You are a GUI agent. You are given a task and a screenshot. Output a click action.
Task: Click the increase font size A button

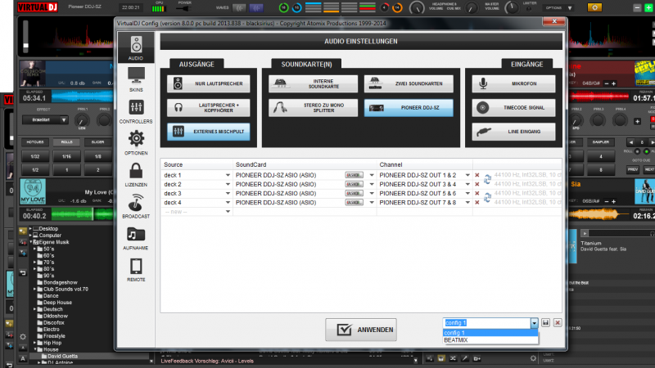tap(23, 358)
